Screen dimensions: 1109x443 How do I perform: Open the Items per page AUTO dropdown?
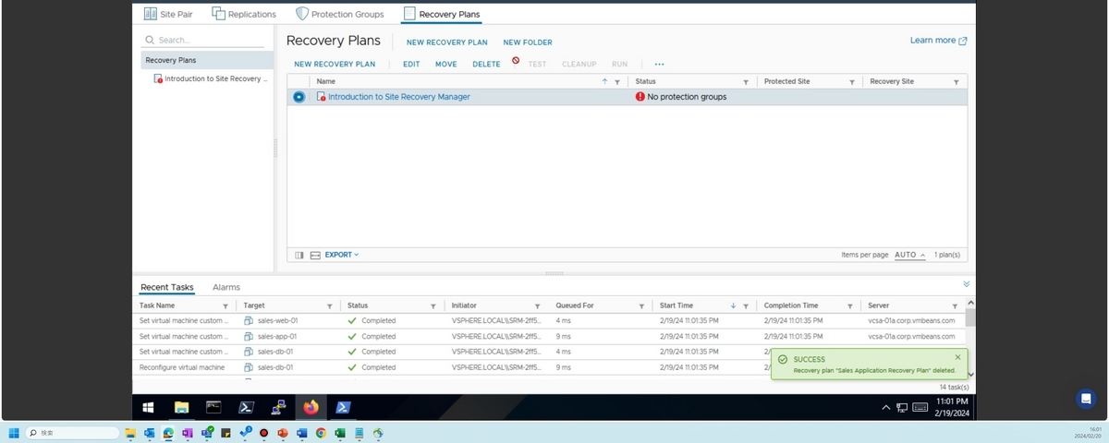[909, 255]
